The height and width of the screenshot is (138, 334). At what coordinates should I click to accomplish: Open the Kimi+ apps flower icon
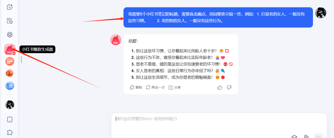pyautogui.click(x=10, y=35)
